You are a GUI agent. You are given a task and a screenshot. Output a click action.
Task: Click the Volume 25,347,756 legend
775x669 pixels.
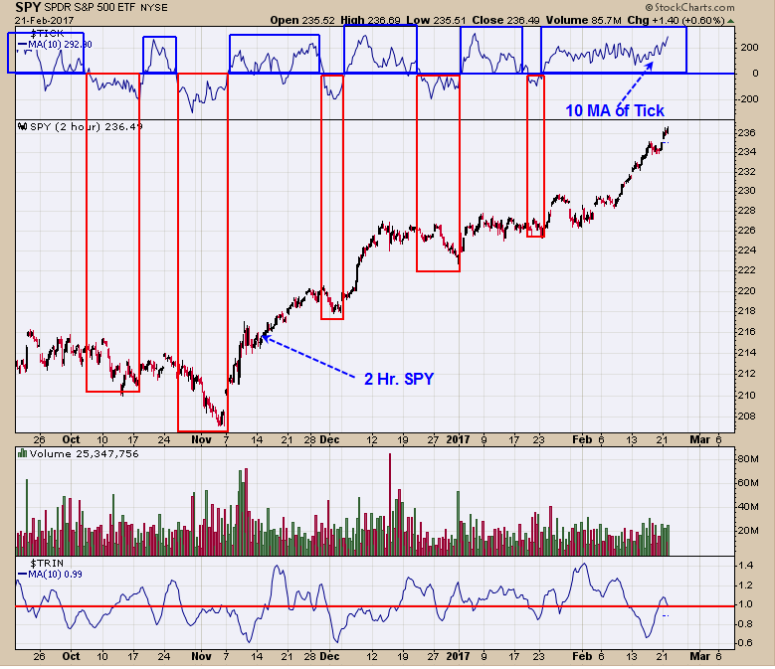click(x=85, y=453)
